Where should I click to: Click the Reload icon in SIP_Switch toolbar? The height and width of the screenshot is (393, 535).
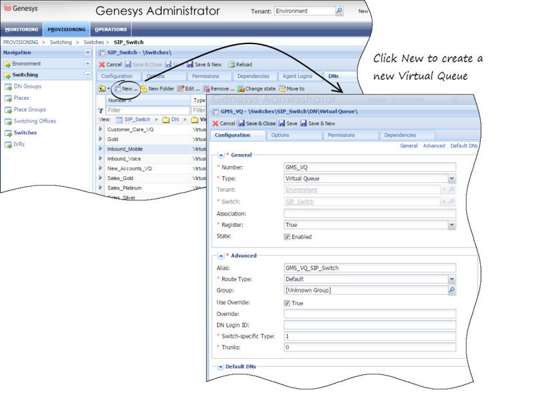pyautogui.click(x=231, y=64)
